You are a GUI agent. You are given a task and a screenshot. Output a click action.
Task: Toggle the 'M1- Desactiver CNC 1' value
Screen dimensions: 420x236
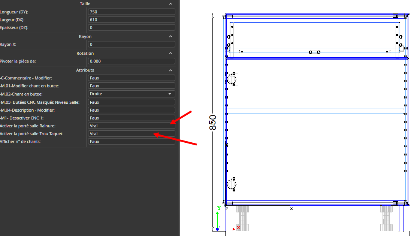pos(132,118)
